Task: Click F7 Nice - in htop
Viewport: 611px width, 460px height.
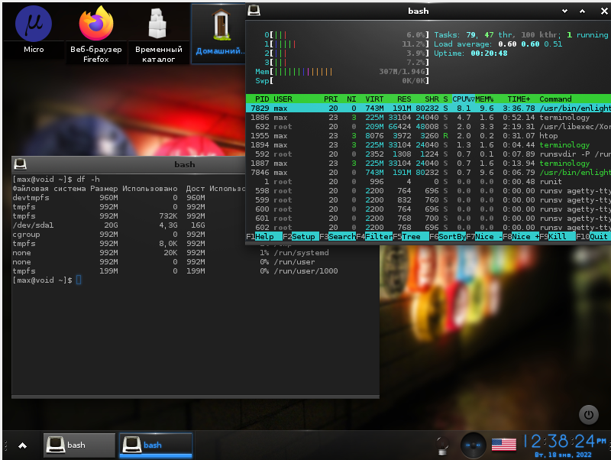Action: (x=484, y=237)
